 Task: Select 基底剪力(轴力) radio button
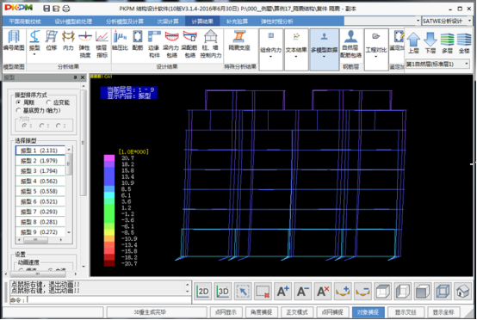(19, 110)
